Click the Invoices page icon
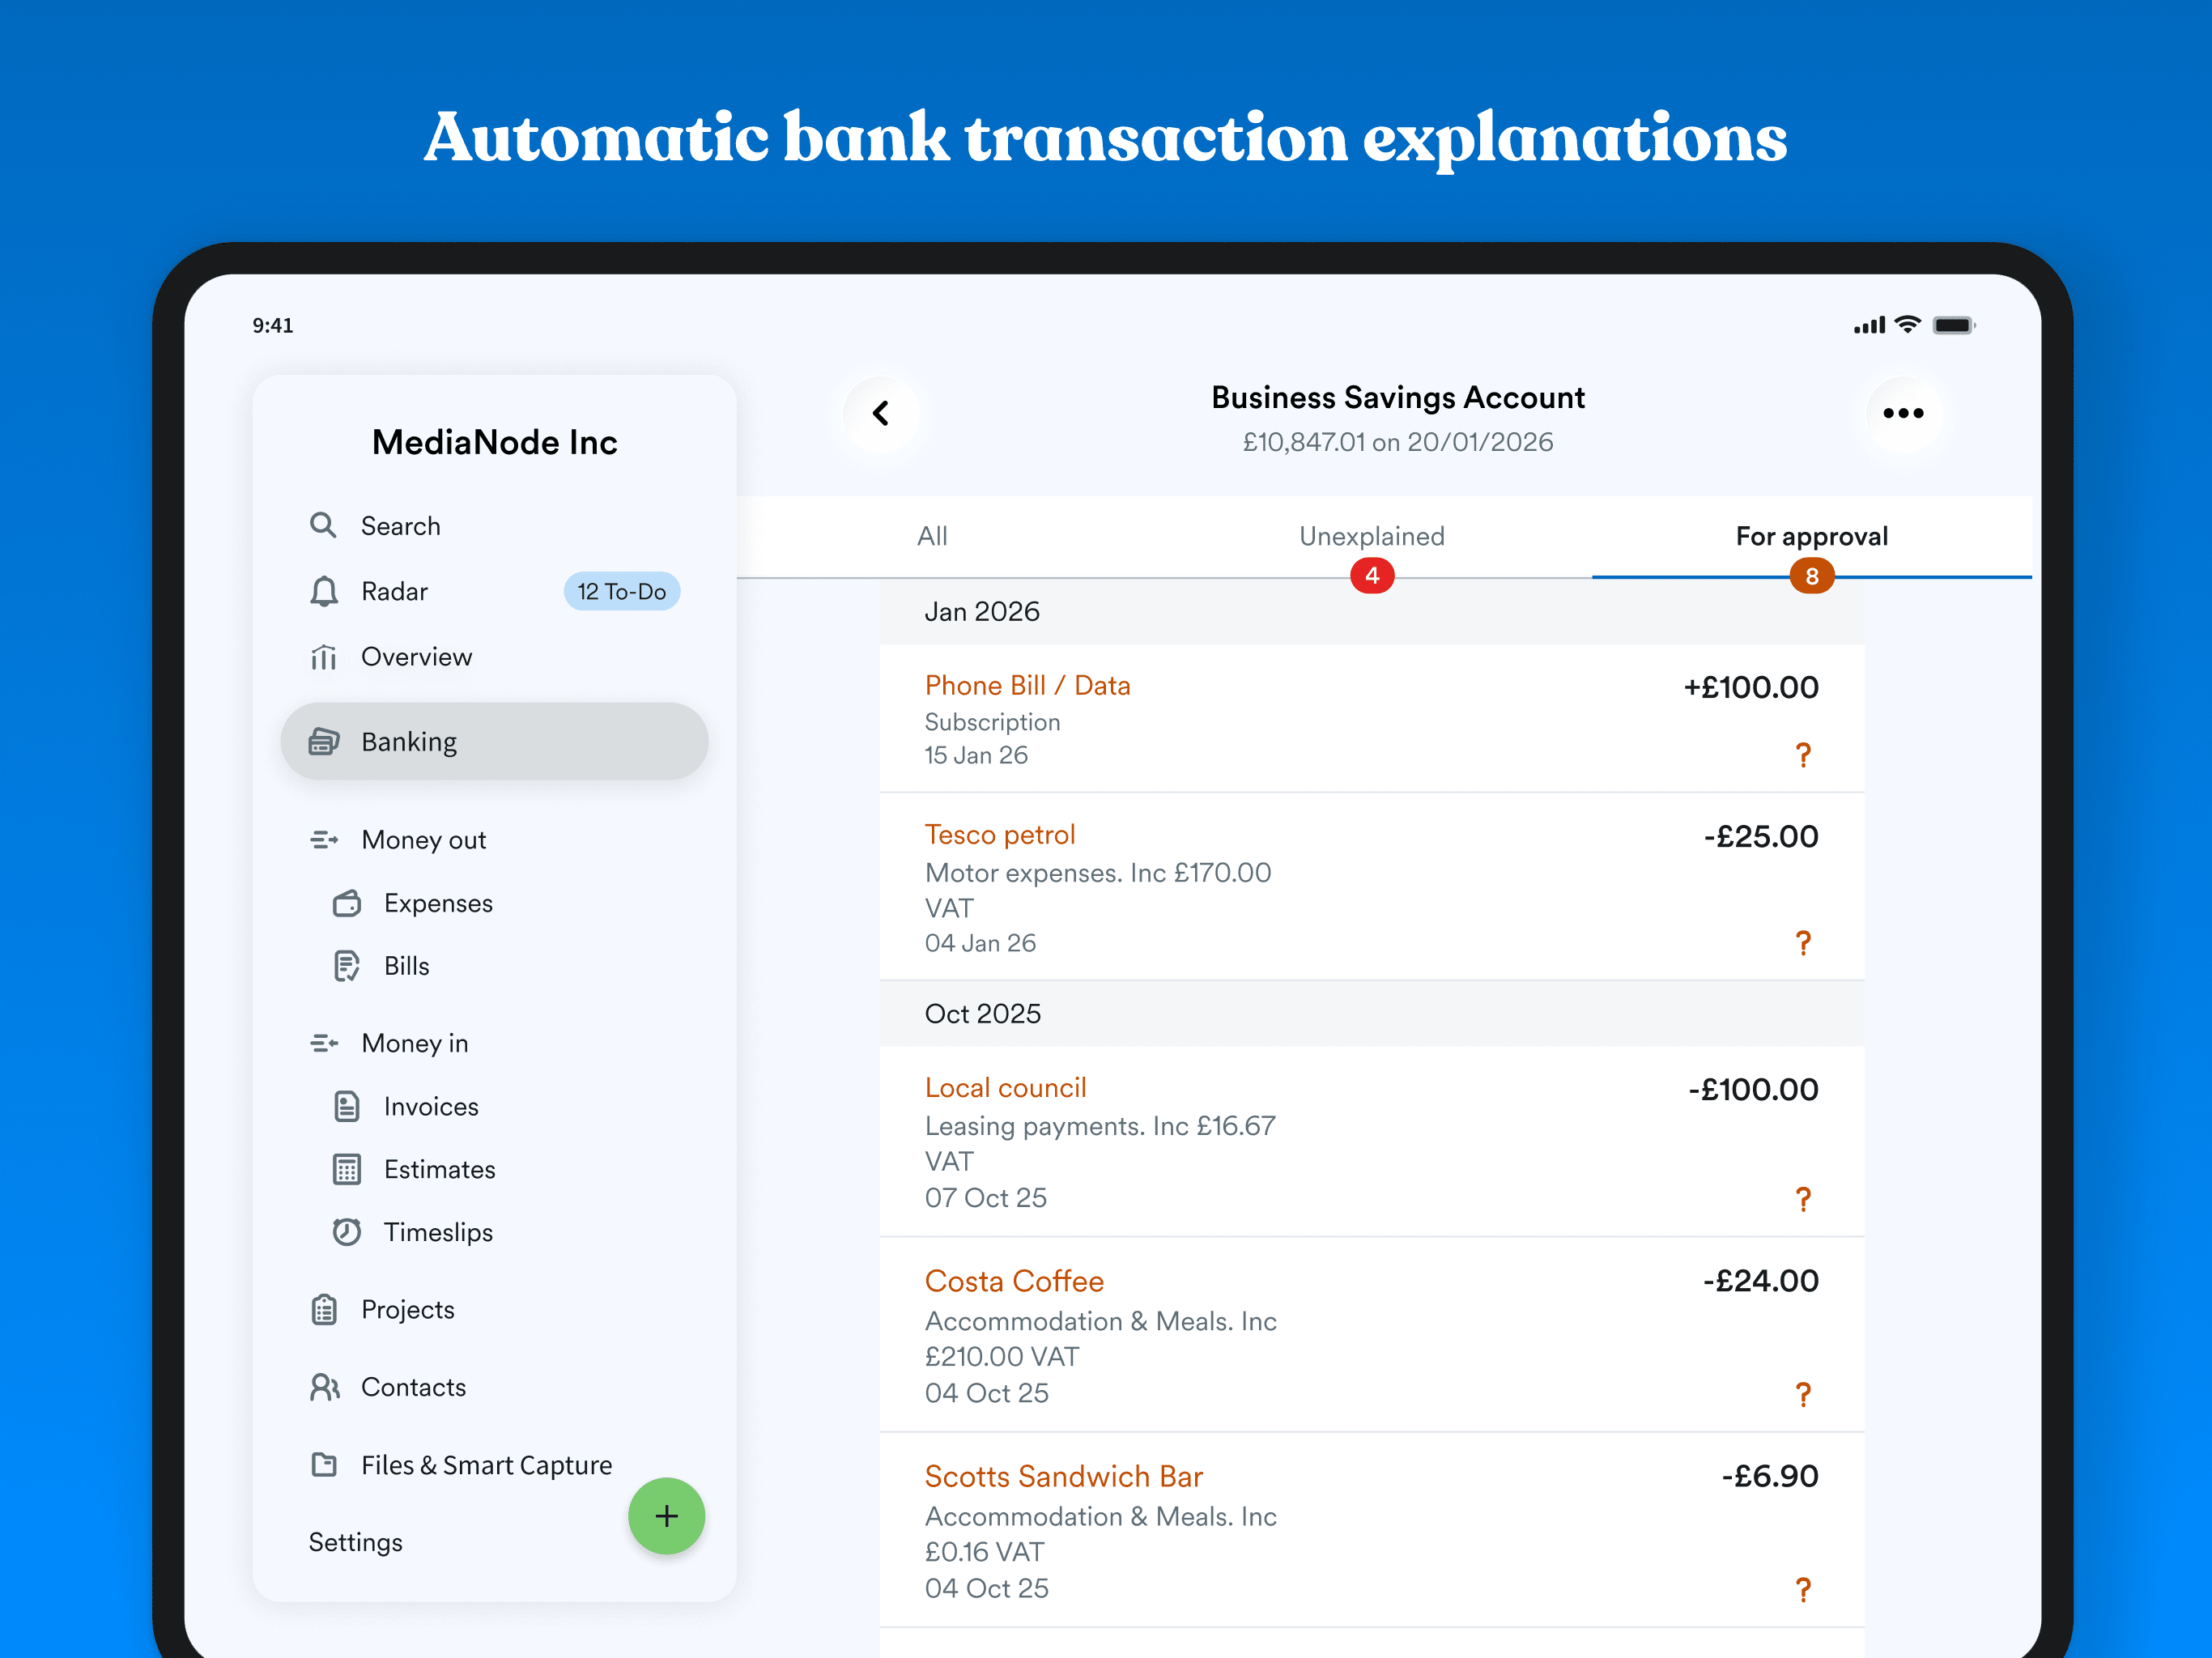The image size is (2212, 1658). click(x=346, y=1106)
